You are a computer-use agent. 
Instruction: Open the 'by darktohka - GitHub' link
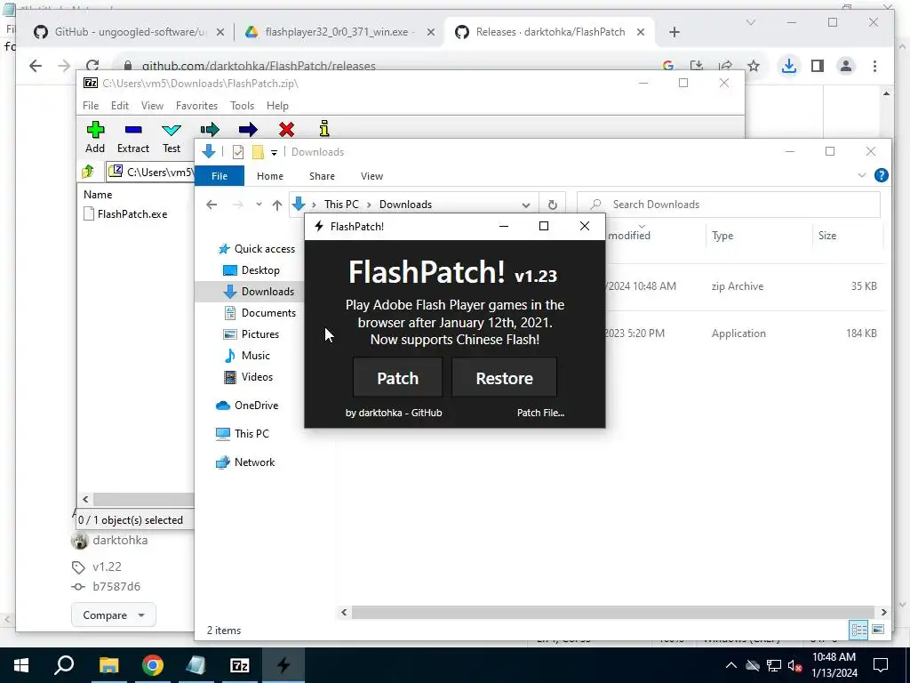pos(394,413)
